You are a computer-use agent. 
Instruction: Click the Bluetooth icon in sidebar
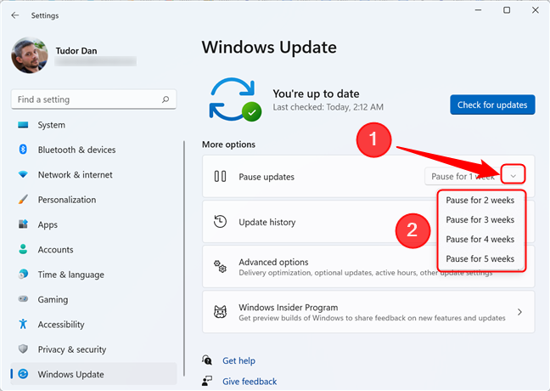23,150
